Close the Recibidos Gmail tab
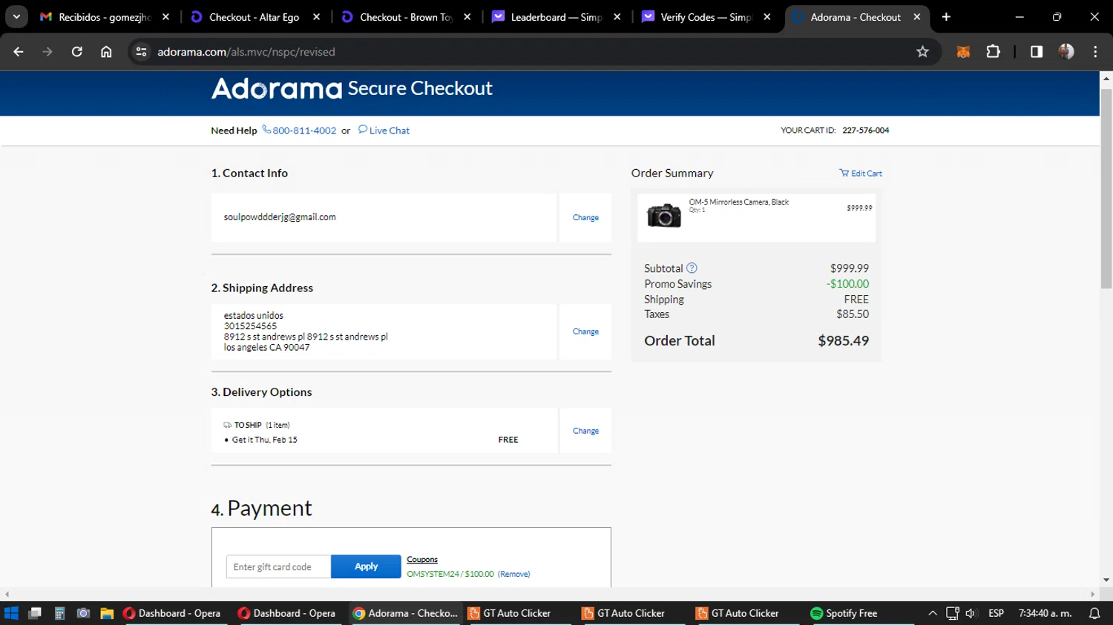 tap(165, 16)
